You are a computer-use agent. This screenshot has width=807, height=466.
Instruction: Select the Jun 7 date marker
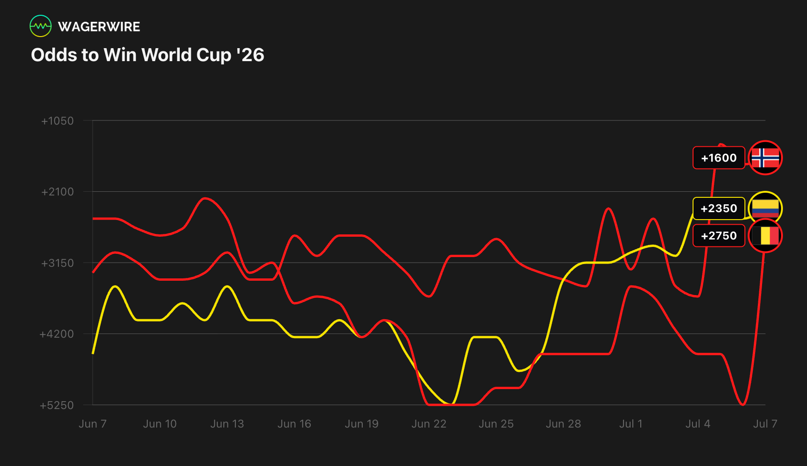(93, 424)
